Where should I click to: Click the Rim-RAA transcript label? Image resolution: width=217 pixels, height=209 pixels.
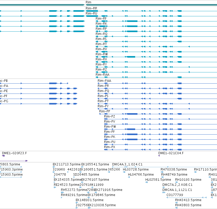tap(103, 75)
